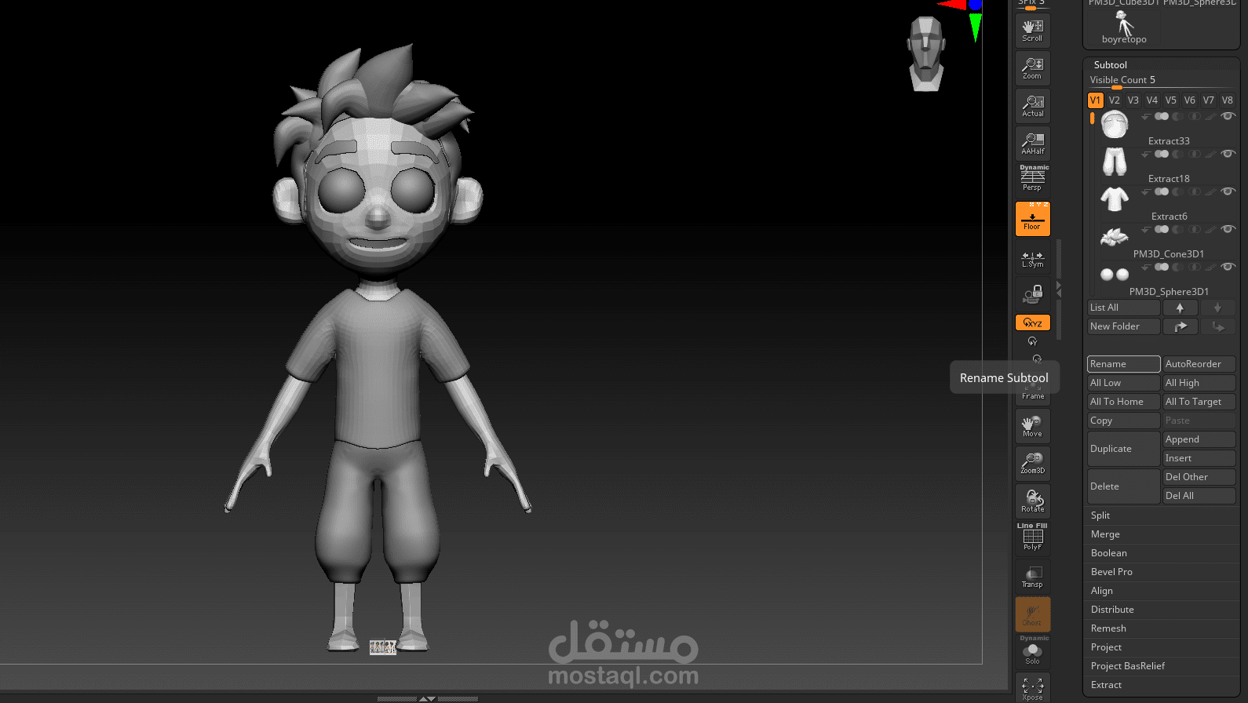Click the Xpose icon
The height and width of the screenshot is (703, 1248).
pyautogui.click(x=1032, y=688)
